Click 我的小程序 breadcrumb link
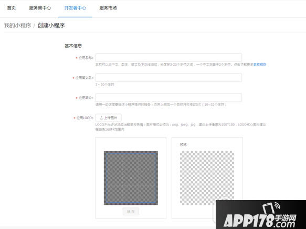The height and width of the screenshot is (229, 306). point(17,25)
